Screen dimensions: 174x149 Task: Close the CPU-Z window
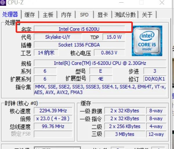point(162,2)
